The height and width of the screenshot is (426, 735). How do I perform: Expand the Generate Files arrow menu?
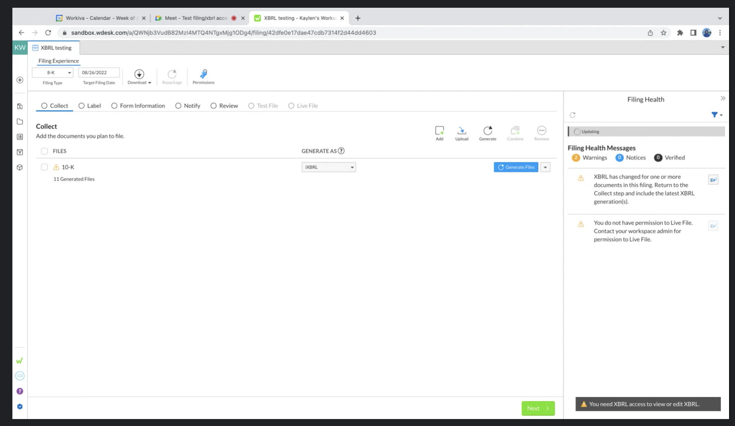(x=545, y=167)
